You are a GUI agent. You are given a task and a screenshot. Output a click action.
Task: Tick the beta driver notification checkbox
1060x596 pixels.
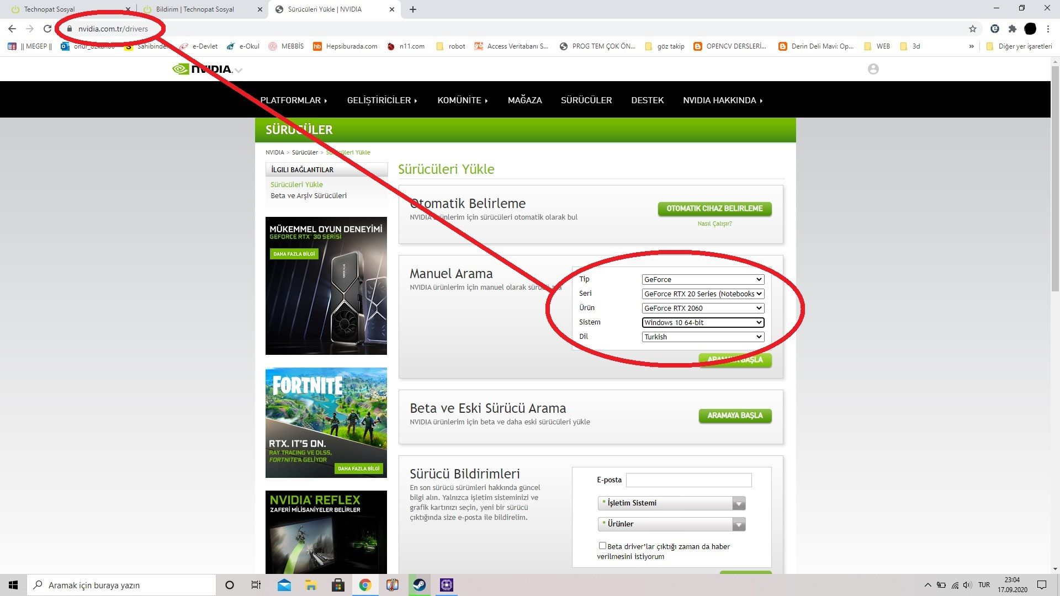(x=602, y=546)
